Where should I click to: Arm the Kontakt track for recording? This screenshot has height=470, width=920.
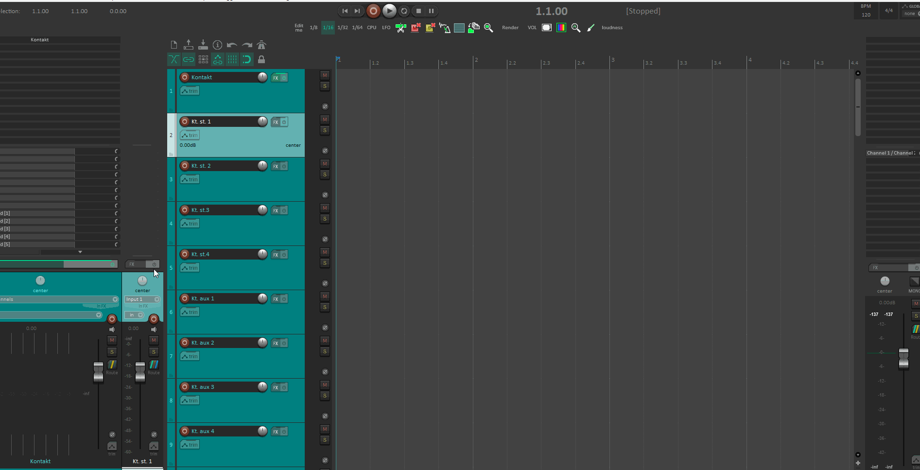pos(185,77)
